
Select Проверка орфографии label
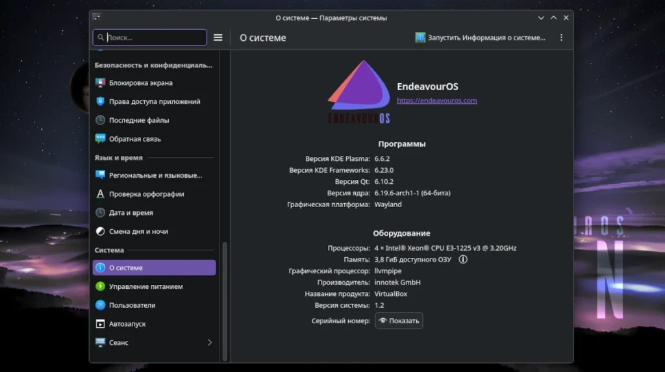tap(146, 194)
